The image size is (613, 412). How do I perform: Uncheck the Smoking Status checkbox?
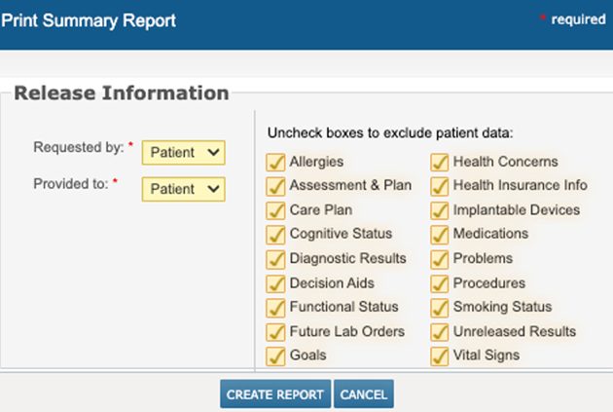coord(438,307)
